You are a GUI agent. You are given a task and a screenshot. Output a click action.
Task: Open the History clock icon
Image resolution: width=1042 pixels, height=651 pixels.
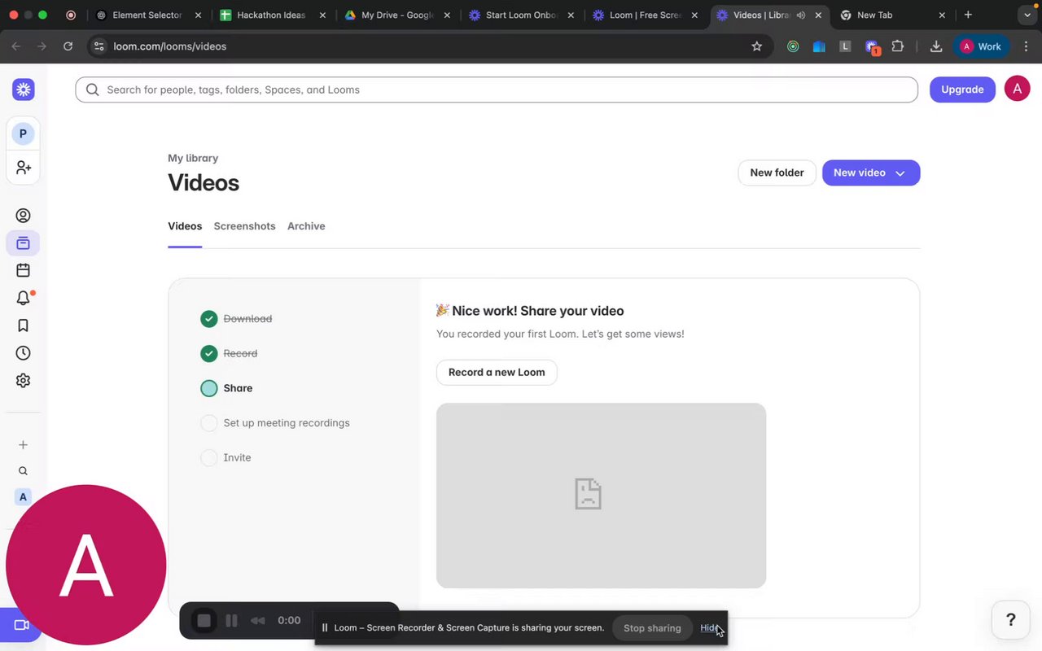coord(23,353)
